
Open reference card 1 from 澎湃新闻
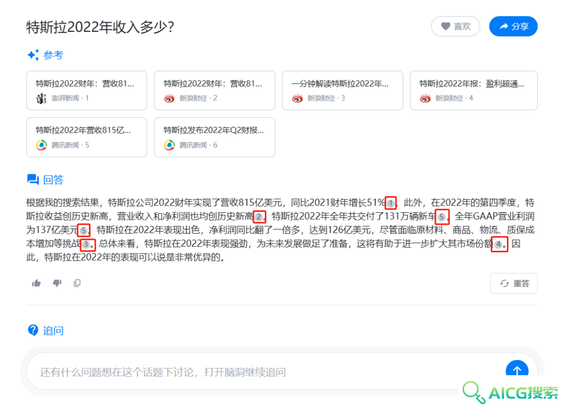click(86, 91)
